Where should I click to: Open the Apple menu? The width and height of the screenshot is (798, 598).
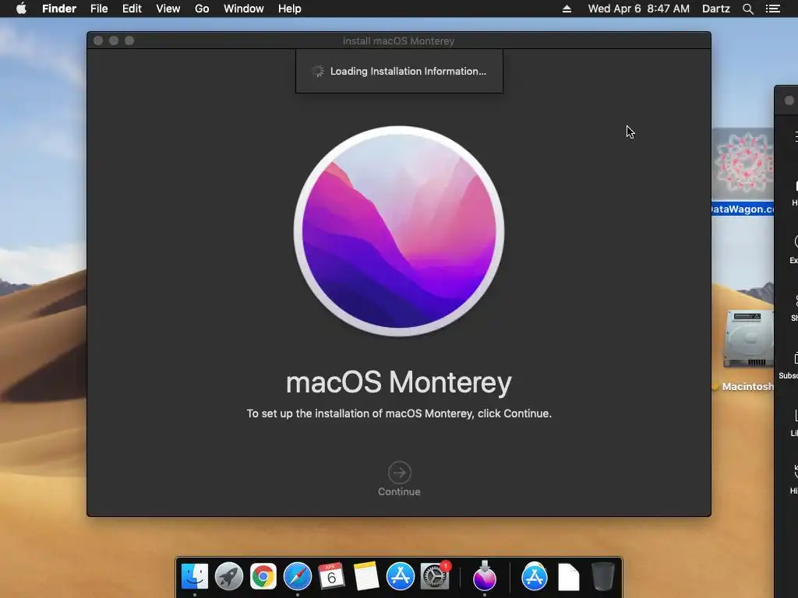[21, 9]
